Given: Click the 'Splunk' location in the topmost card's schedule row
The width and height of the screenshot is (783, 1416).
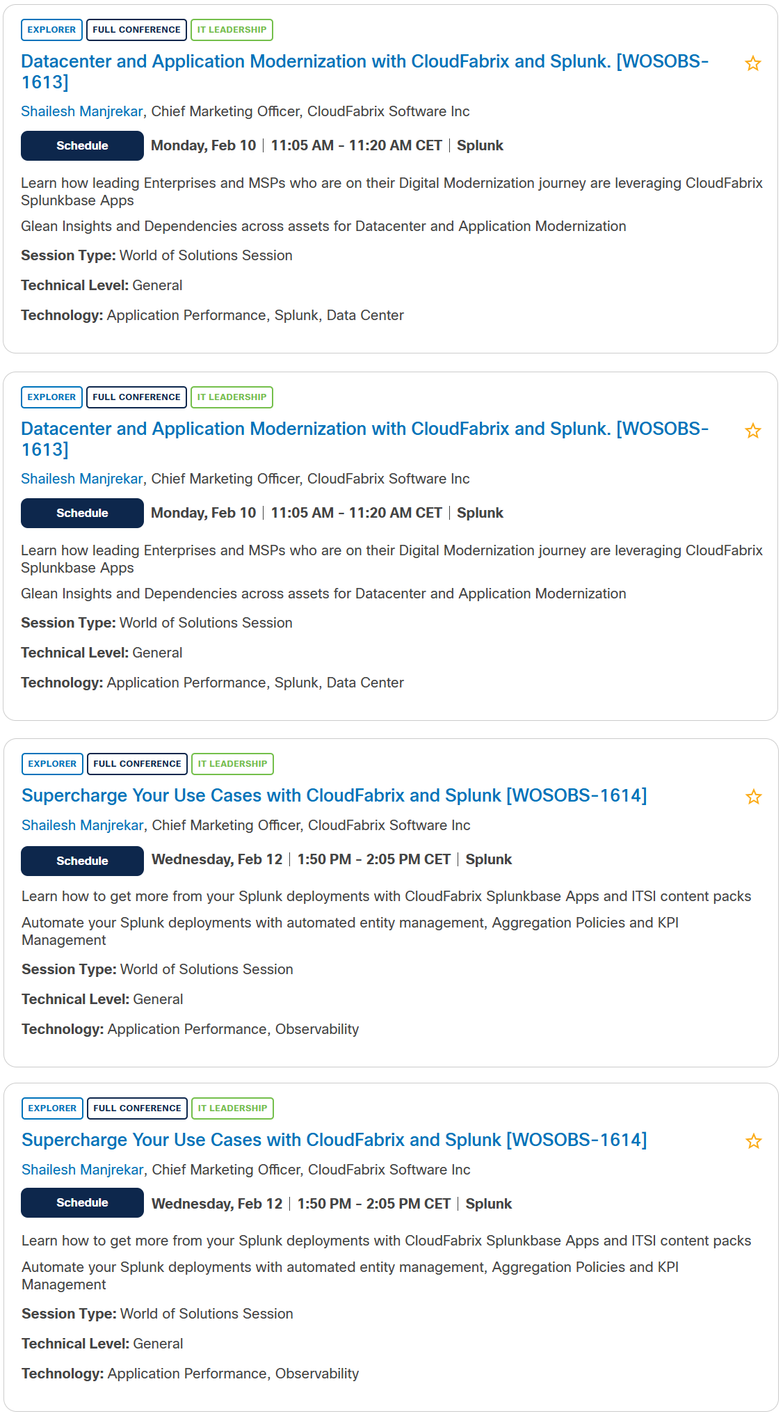Looking at the screenshot, I should tap(480, 145).
